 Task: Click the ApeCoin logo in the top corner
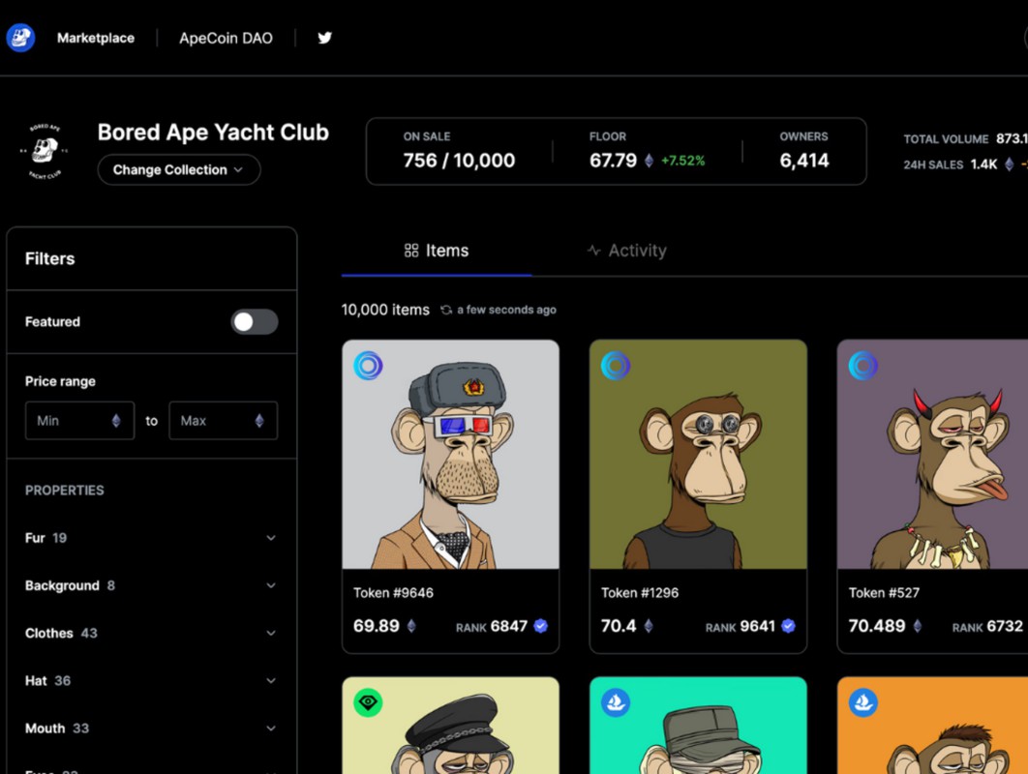(x=19, y=38)
